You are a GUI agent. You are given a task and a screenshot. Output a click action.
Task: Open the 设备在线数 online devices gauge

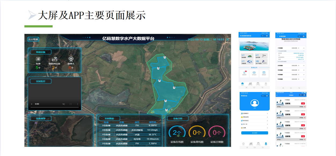[x=177, y=133]
